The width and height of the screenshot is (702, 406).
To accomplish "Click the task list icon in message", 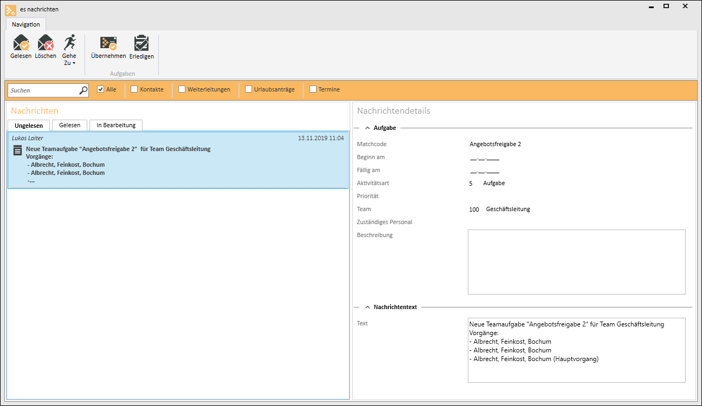I will [17, 150].
